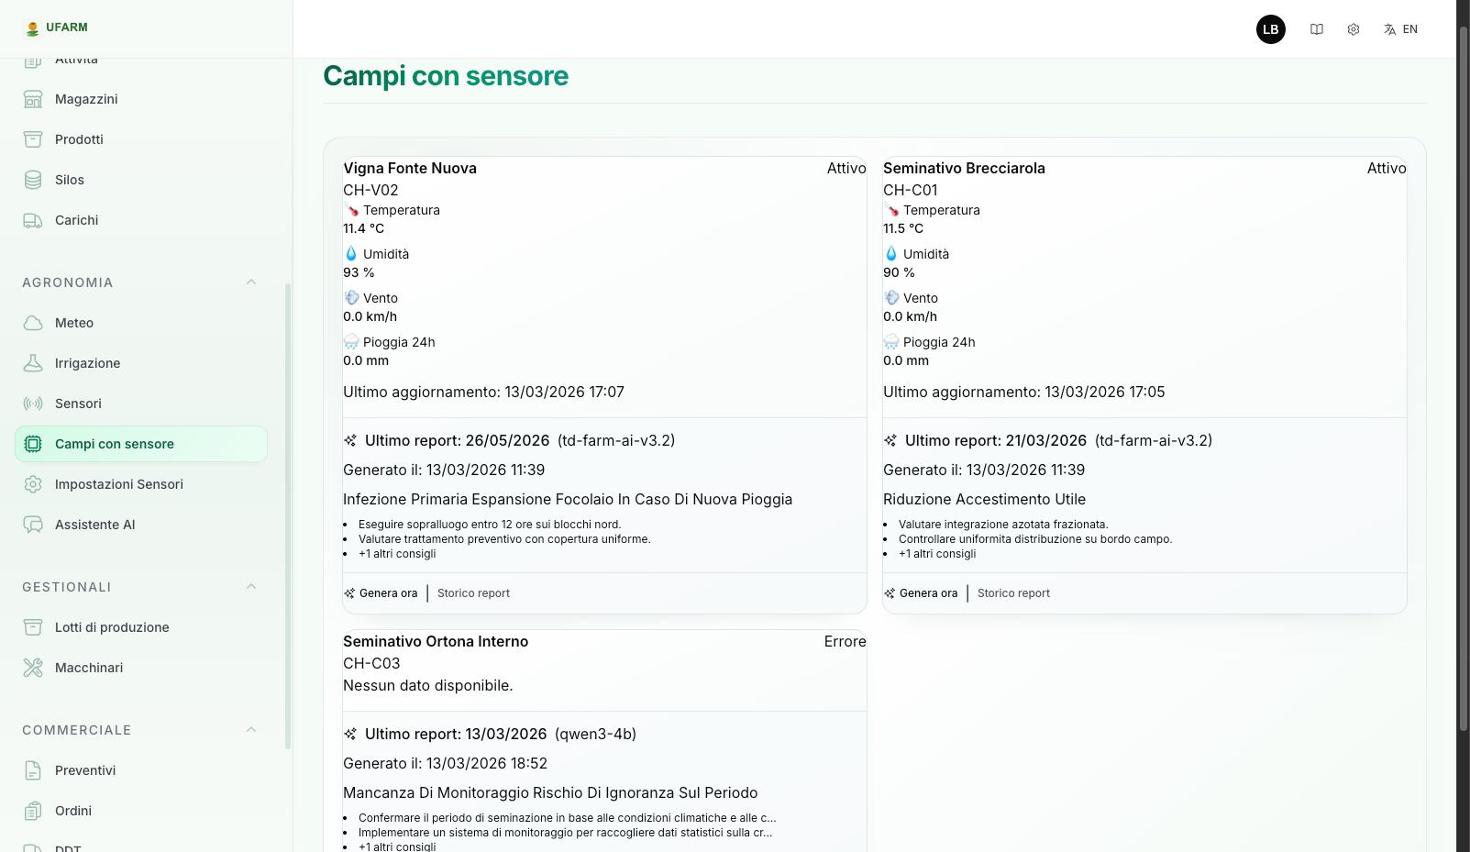
Task: Click the Silos database icon
Action: click(x=33, y=180)
